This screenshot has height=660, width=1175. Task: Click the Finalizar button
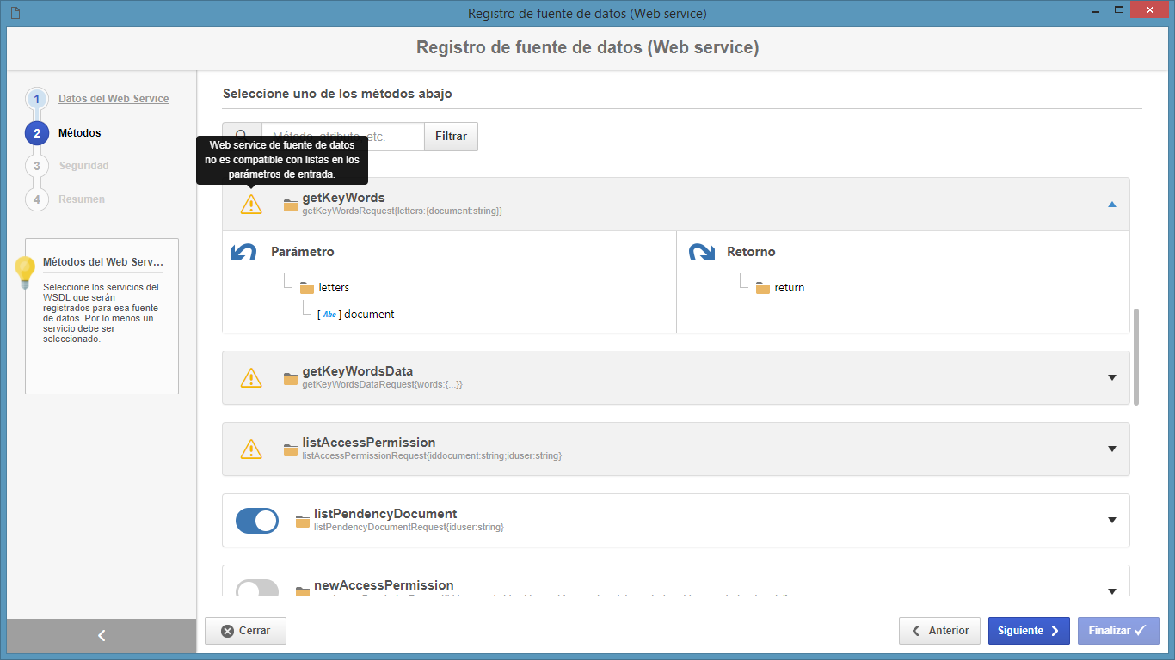[1118, 631]
